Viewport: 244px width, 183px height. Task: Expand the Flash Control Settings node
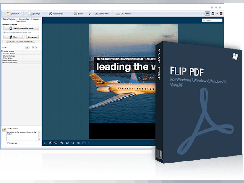pos(2,62)
